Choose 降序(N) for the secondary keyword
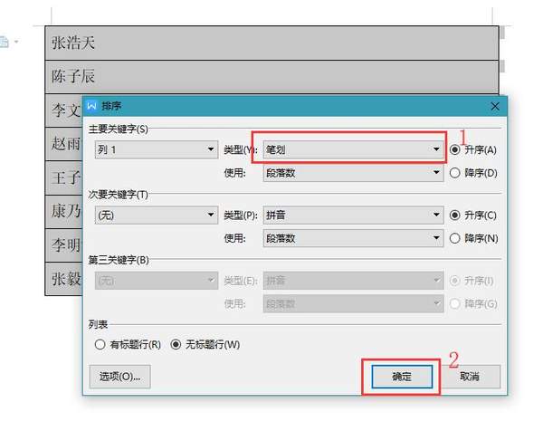 [456, 238]
